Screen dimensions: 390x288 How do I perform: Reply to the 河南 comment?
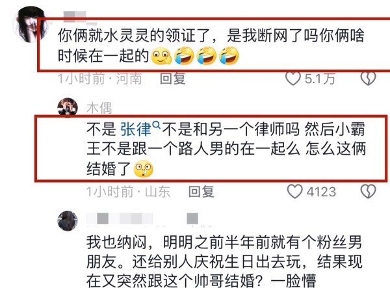(x=173, y=79)
